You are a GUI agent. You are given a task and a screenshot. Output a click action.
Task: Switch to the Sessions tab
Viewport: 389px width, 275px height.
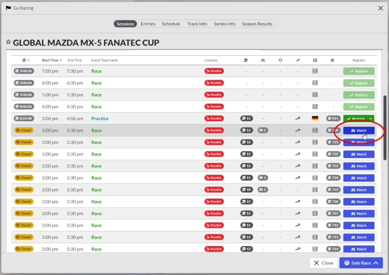point(125,24)
